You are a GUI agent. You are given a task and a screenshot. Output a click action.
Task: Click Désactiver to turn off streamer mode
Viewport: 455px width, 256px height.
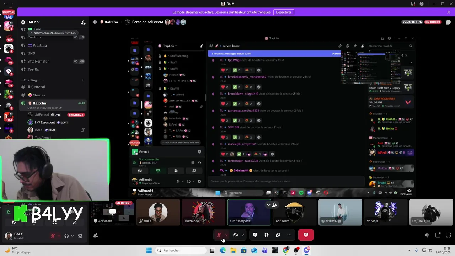(x=284, y=12)
